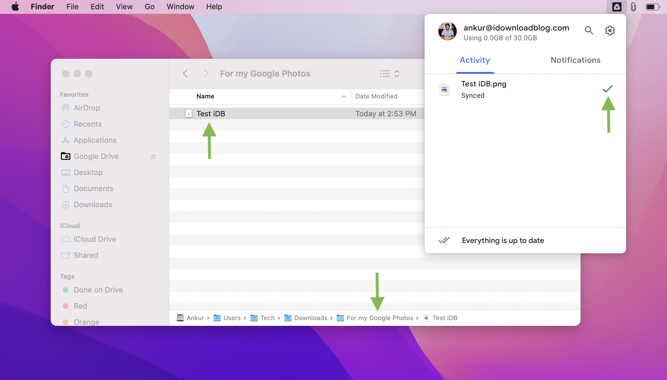Click the battery status icon
Image resolution: width=667 pixels, height=380 pixels.
click(x=653, y=7)
